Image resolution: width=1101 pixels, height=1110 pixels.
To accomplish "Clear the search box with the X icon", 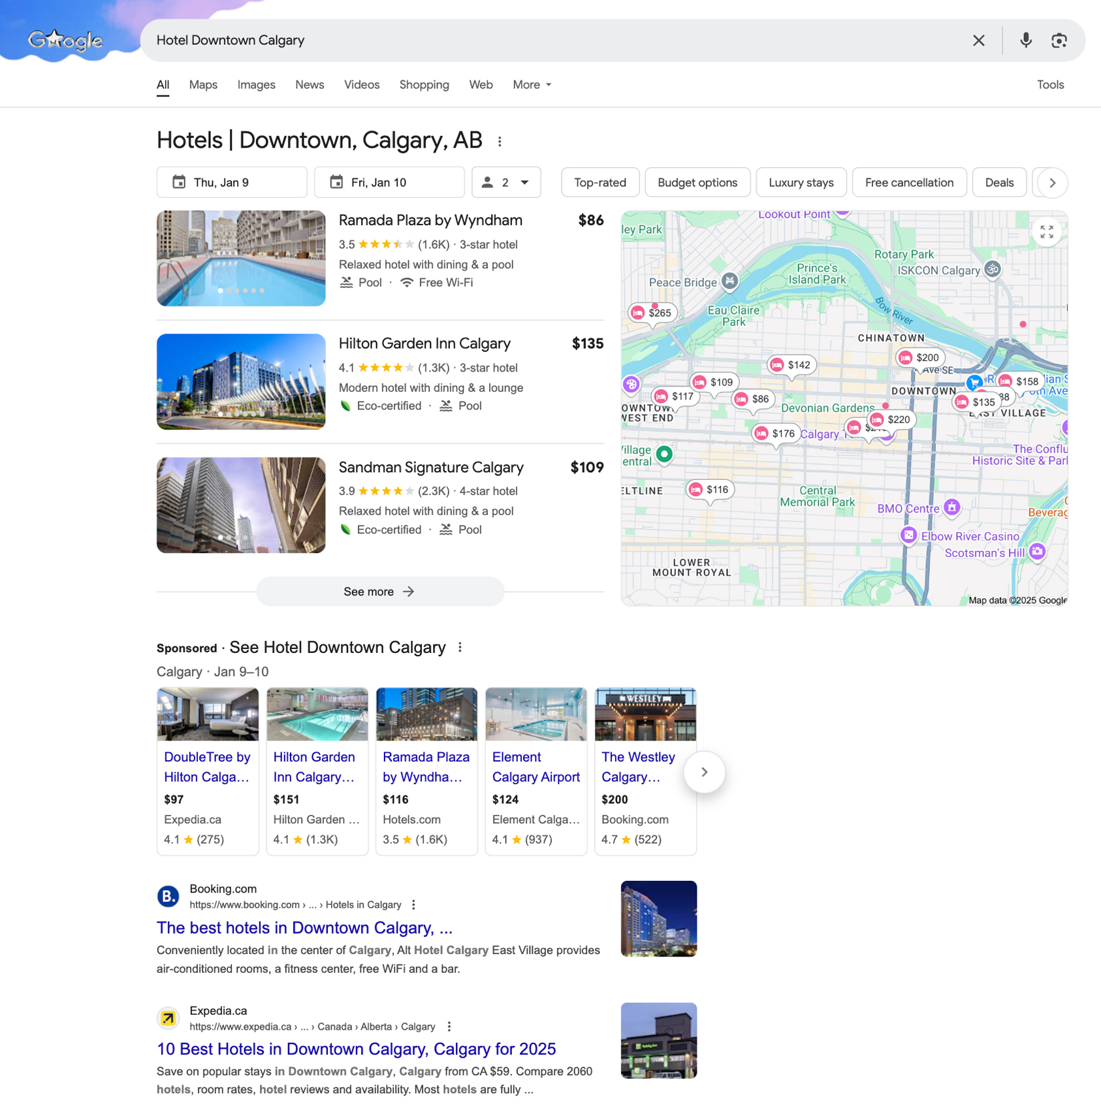I will [x=978, y=40].
